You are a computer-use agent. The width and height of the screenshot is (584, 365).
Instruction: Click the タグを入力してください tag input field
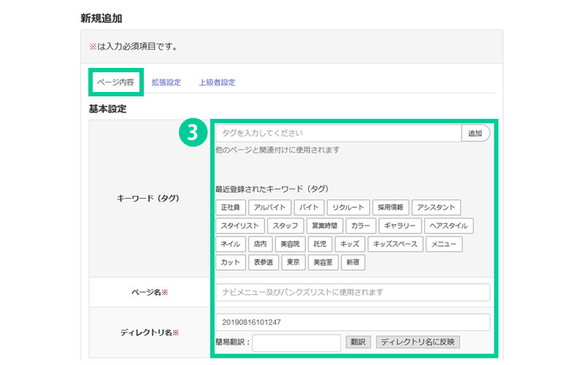(338, 134)
